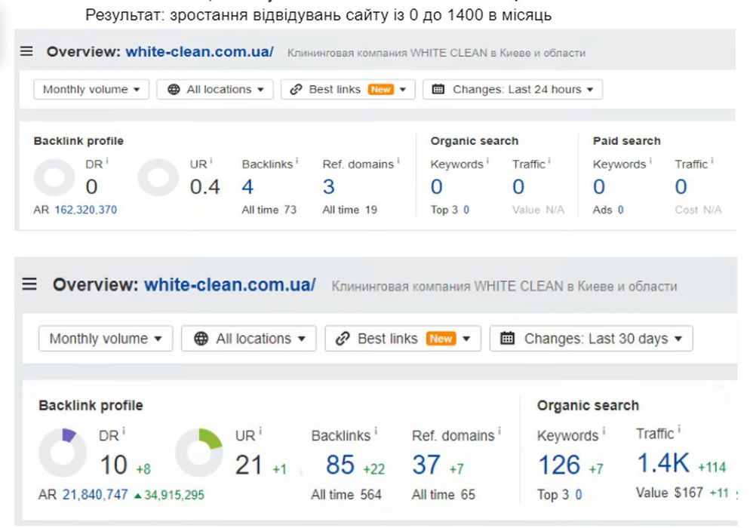This screenshot has height=528, width=750.
Task: Click the 'All time 19' ref. domains text
Action: tap(349, 210)
